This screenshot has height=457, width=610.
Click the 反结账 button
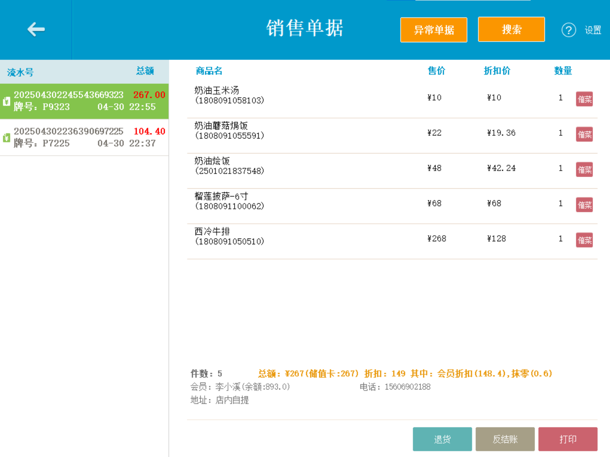coord(505,439)
